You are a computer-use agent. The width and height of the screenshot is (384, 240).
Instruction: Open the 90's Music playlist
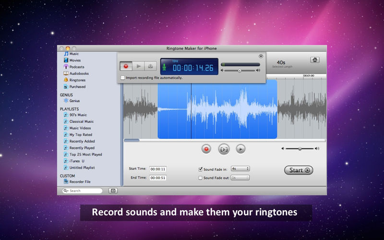(x=75, y=115)
